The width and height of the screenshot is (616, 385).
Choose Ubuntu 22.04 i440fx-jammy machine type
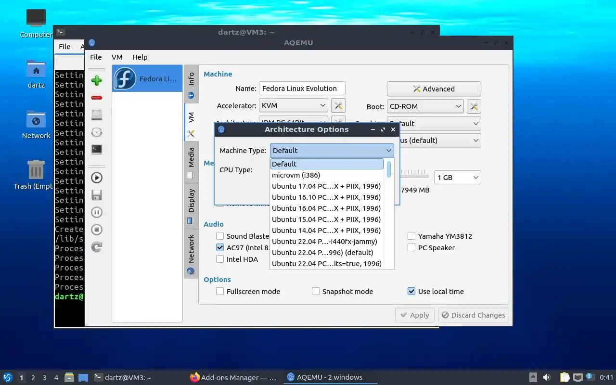(327, 241)
